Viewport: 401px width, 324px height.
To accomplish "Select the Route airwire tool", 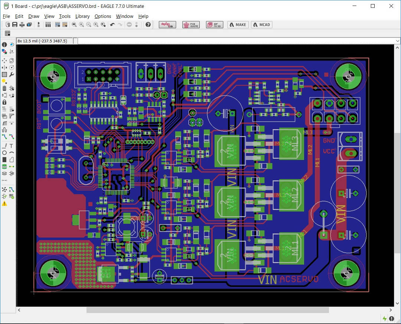I will click(x=4, y=137).
